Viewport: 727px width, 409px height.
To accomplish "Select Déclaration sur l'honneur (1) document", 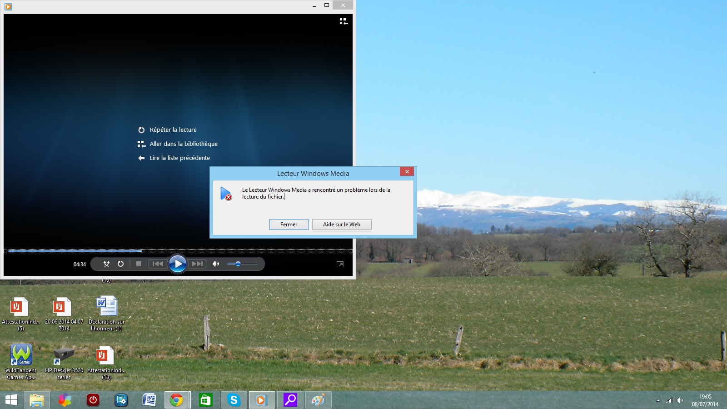I will (x=106, y=314).
